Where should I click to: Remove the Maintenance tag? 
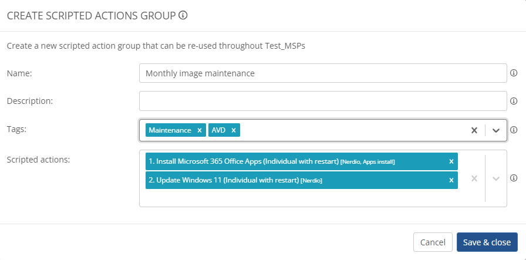[200, 130]
